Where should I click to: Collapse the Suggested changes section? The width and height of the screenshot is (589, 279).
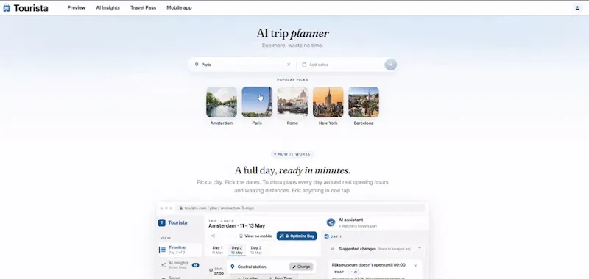point(420,248)
